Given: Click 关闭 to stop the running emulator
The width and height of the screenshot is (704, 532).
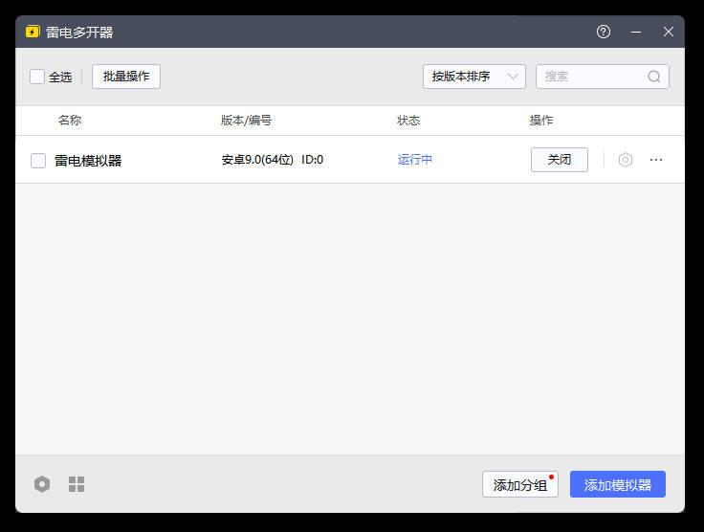Looking at the screenshot, I should point(560,160).
